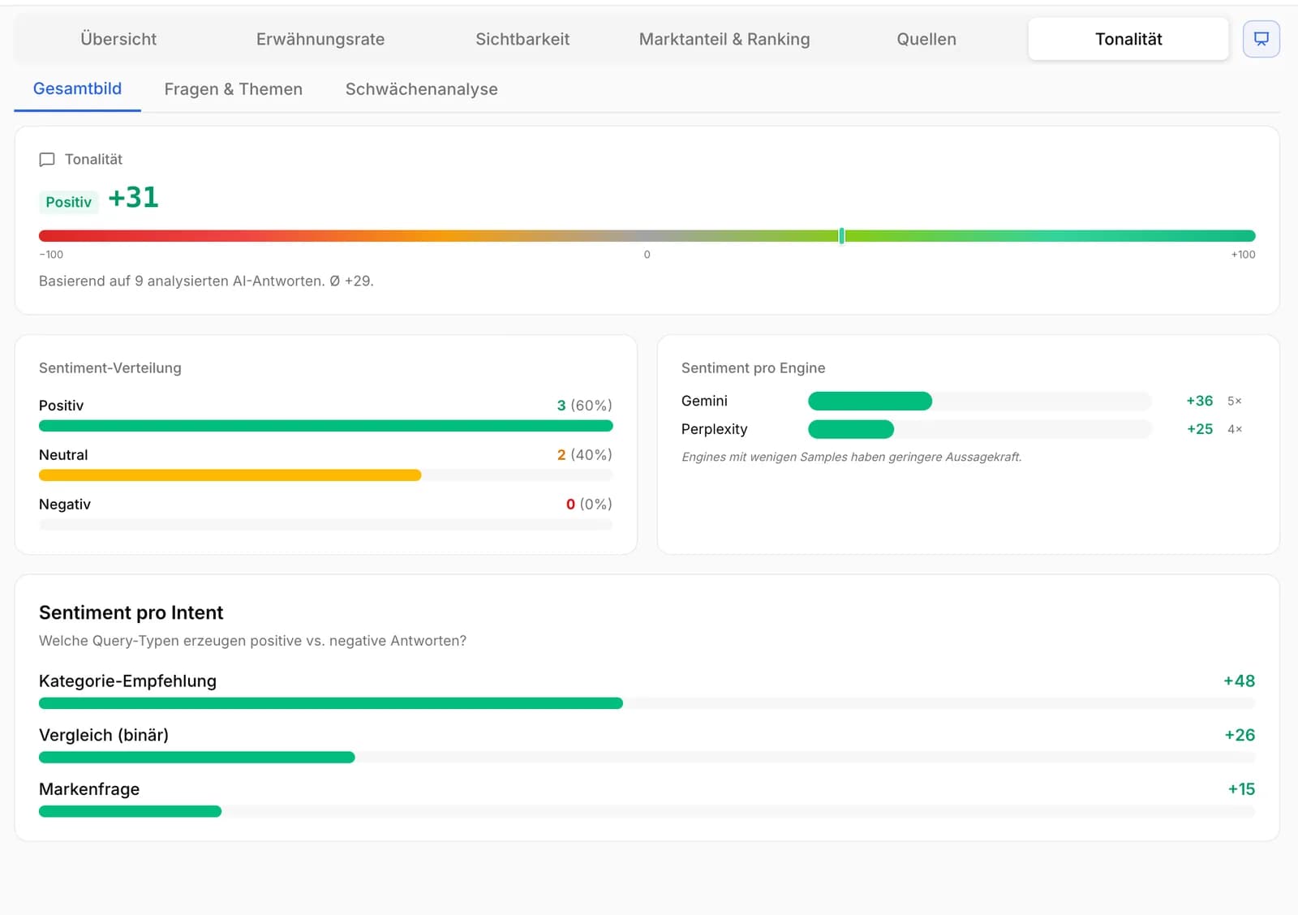The height and width of the screenshot is (915, 1298).
Task: Click the Sentiment pro Intent heading
Action: click(x=131, y=612)
